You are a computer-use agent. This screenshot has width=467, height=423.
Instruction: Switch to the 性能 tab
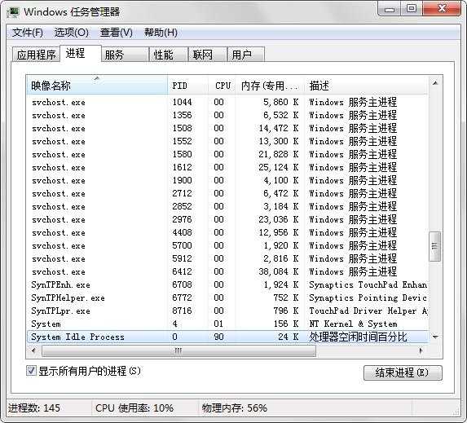tap(168, 55)
